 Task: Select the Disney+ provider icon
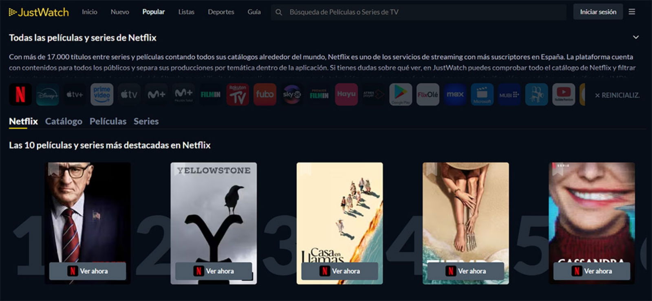47,94
